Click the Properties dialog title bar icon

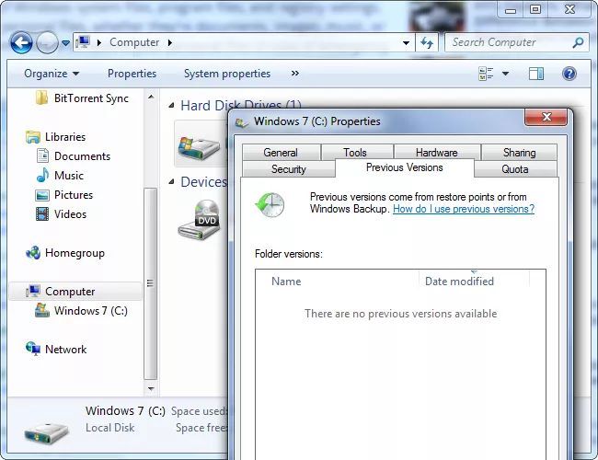click(x=241, y=122)
